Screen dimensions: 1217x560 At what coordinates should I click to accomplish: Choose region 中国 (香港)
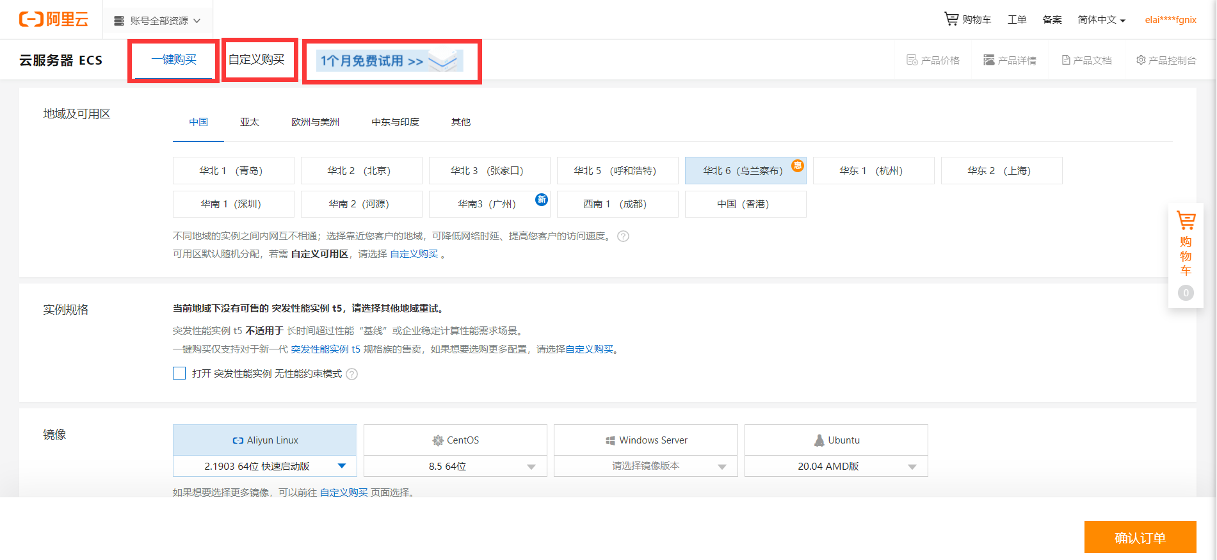pos(746,204)
